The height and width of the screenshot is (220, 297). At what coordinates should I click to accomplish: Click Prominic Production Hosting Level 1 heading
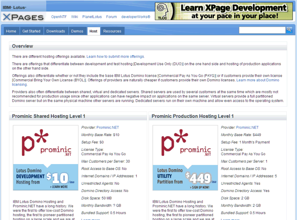[193, 116]
